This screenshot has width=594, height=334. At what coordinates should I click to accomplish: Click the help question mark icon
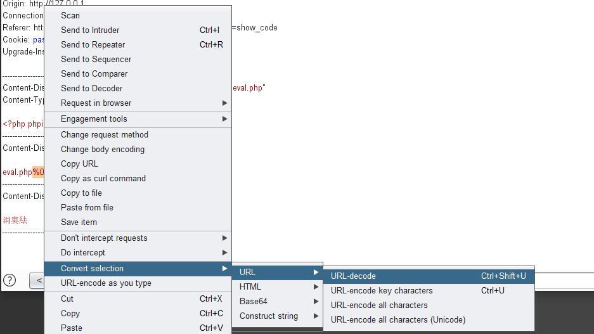tap(10, 280)
